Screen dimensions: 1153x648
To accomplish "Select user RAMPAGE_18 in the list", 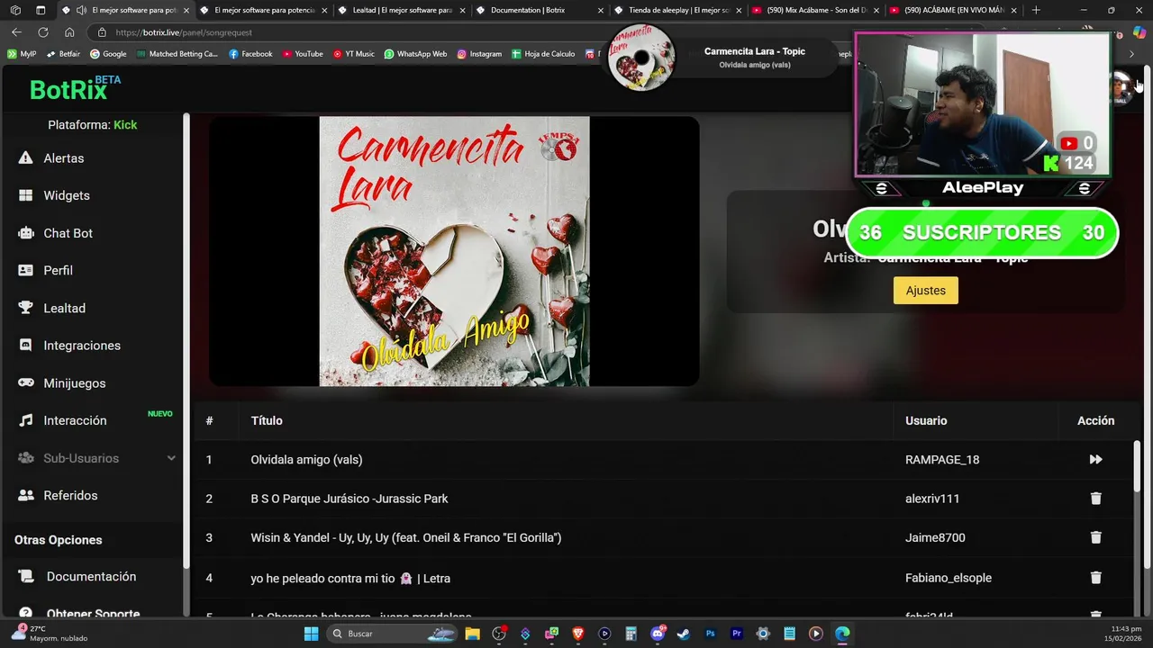I will click(942, 460).
